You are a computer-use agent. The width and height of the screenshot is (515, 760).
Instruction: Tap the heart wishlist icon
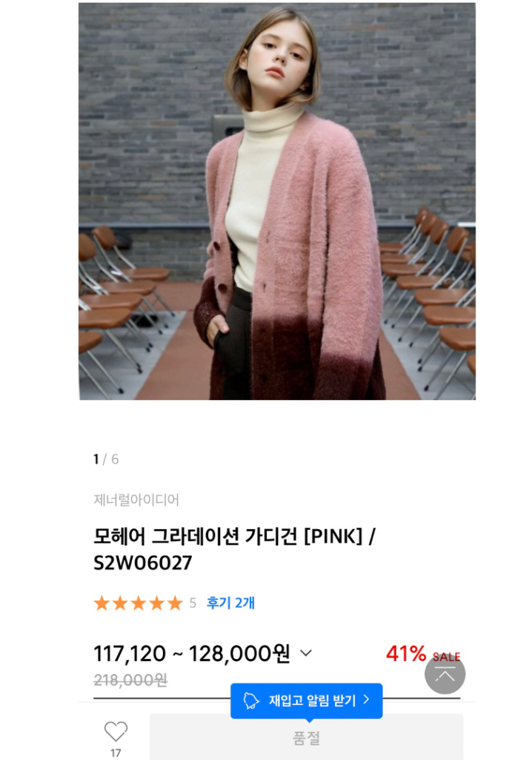(116, 731)
